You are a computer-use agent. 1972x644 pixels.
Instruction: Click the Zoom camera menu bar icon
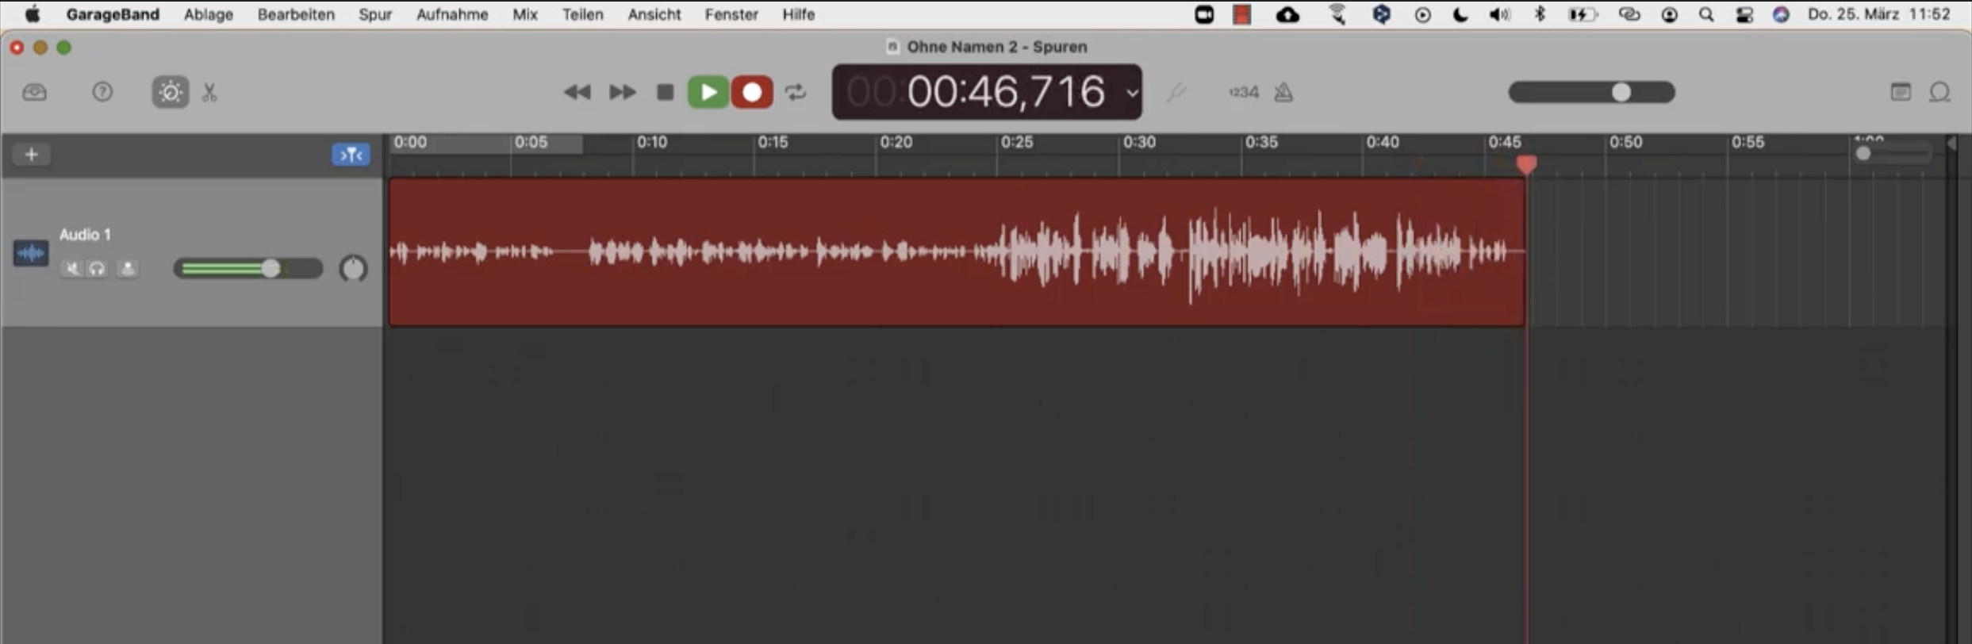coord(1204,14)
